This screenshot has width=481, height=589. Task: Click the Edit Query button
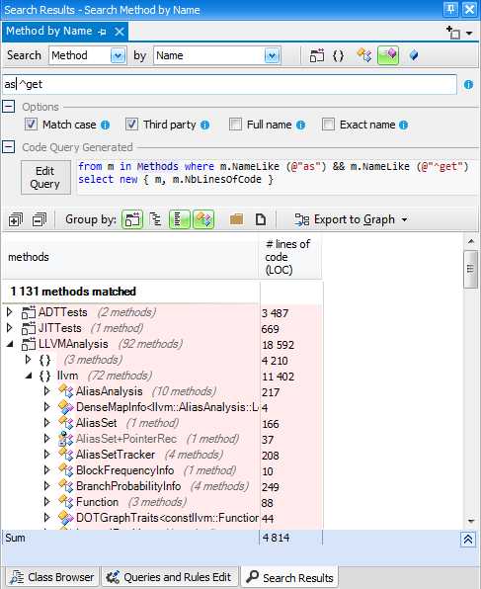(x=45, y=177)
